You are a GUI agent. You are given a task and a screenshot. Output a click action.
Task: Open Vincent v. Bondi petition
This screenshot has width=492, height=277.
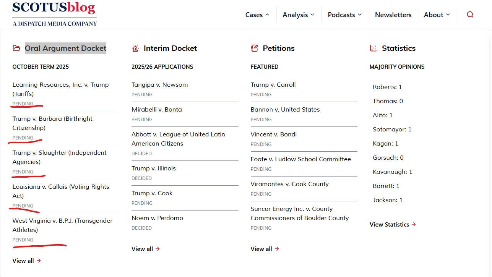point(274,134)
